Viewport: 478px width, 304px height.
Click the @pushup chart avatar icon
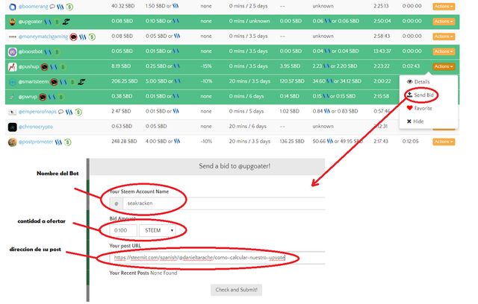coord(12,67)
